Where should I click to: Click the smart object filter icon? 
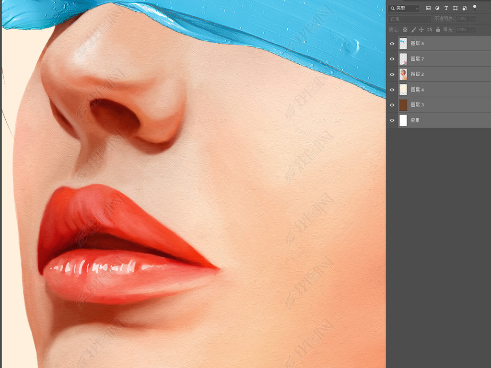[465, 8]
